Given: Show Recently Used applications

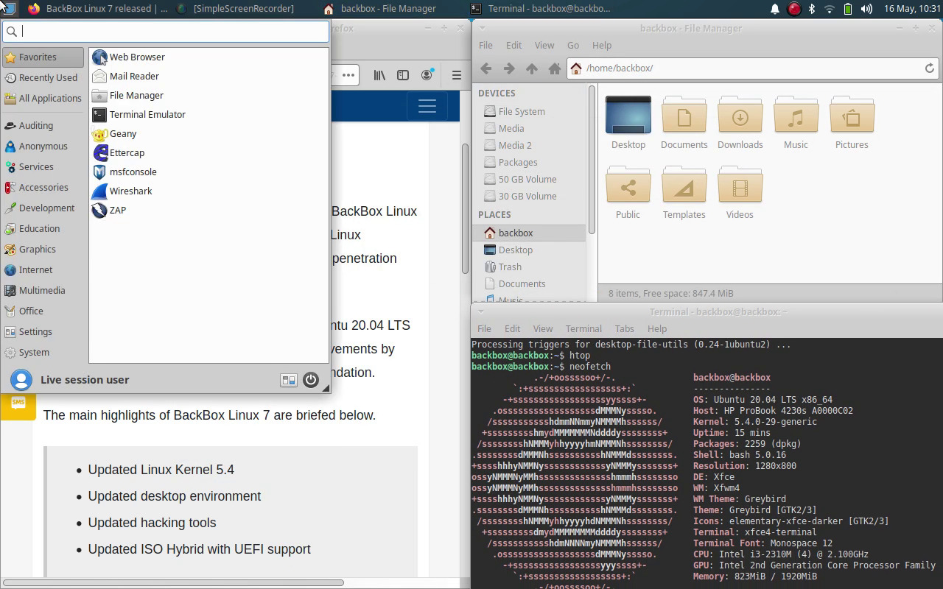Looking at the screenshot, I should pos(43,77).
